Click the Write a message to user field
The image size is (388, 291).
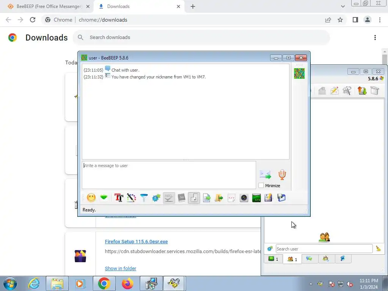169,175
